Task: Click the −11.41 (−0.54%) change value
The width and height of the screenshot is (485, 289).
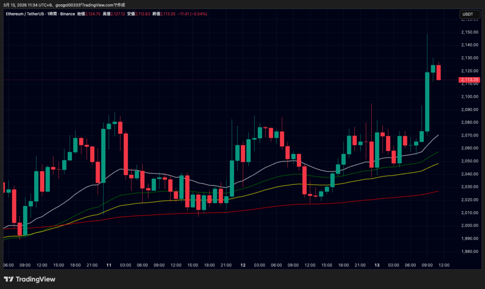Action: point(193,14)
